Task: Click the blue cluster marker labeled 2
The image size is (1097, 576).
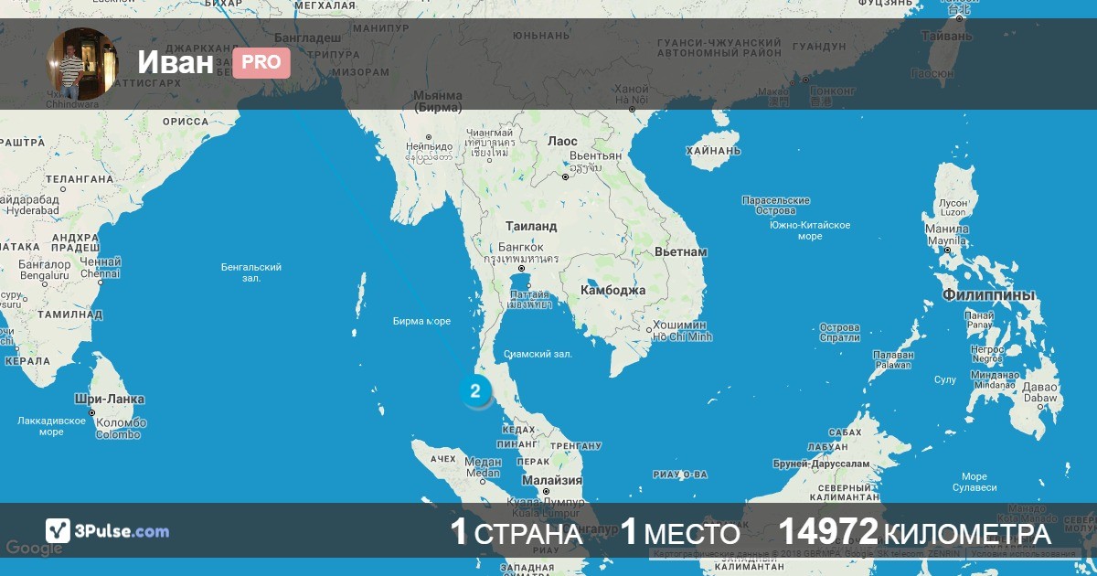Action: [474, 392]
